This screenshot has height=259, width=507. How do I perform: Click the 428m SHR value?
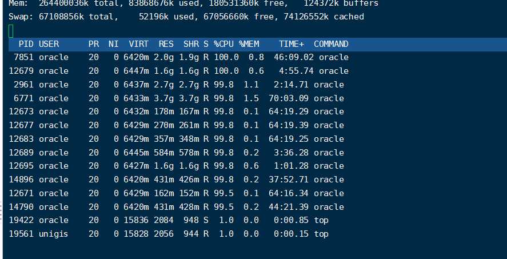[x=189, y=207]
